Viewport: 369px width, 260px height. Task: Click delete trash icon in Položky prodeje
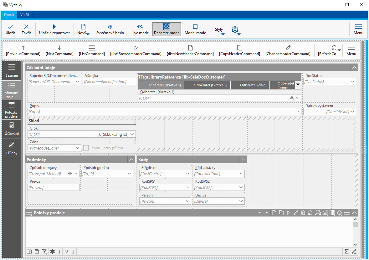point(303,213)
